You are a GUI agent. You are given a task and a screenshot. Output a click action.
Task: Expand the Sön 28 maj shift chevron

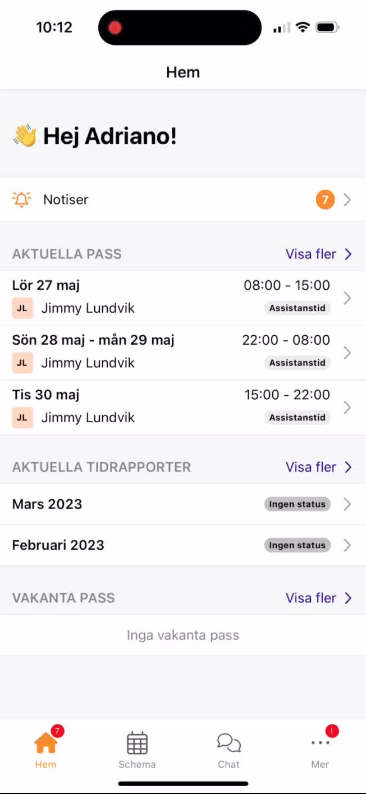(347, 353)
